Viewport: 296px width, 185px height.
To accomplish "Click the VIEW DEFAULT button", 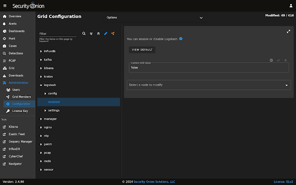I will coord(142,49).
